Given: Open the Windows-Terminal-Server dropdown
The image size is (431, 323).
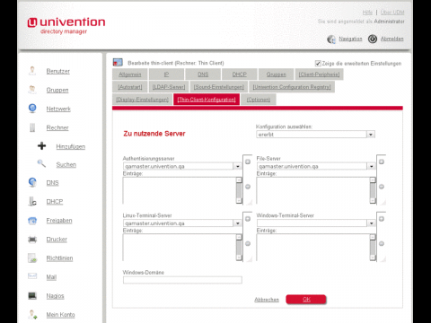Looking at the screenshot, I should (316, 223).
